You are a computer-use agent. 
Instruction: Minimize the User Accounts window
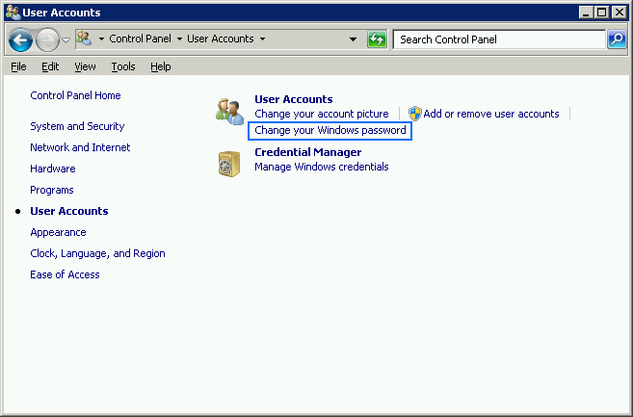click(x=586, y=13)
